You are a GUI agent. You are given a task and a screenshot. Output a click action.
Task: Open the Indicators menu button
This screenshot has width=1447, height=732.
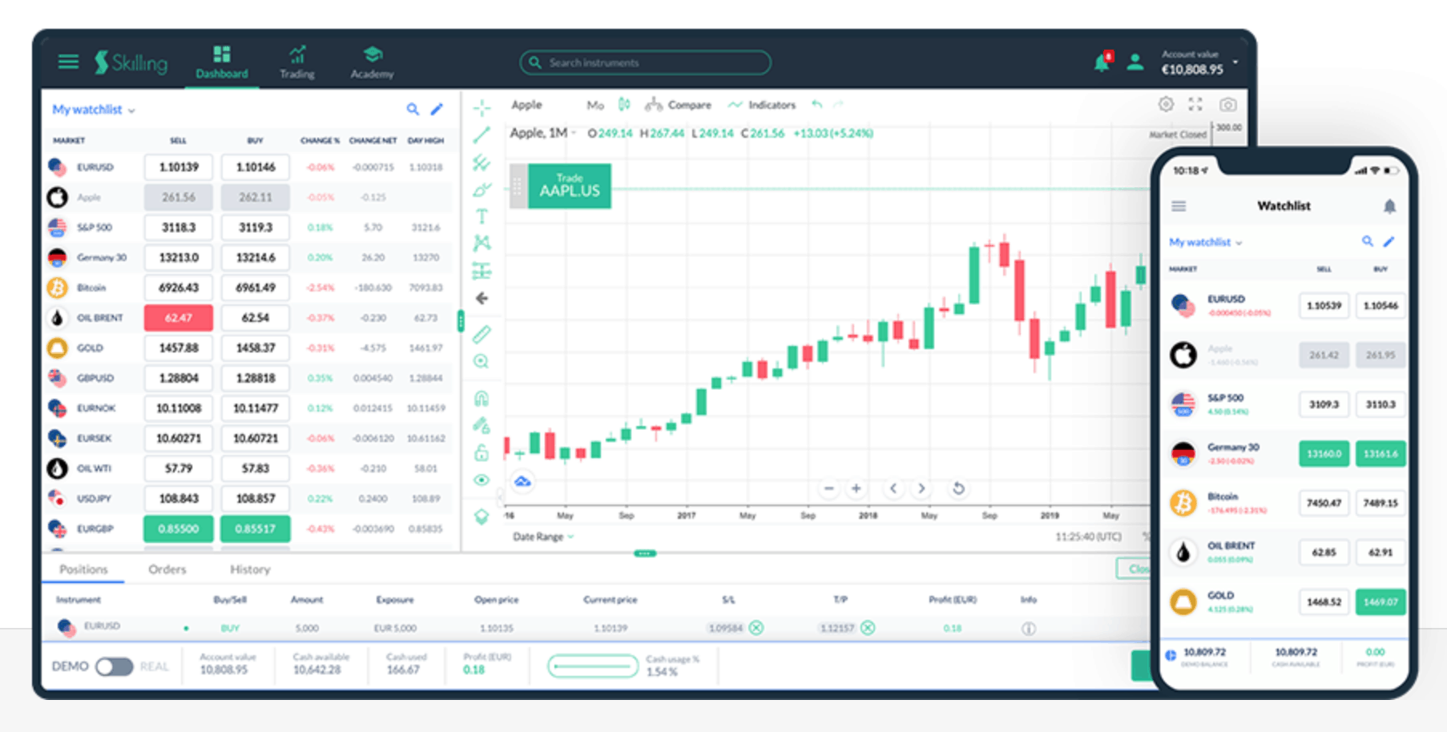(x=762, y=105)
